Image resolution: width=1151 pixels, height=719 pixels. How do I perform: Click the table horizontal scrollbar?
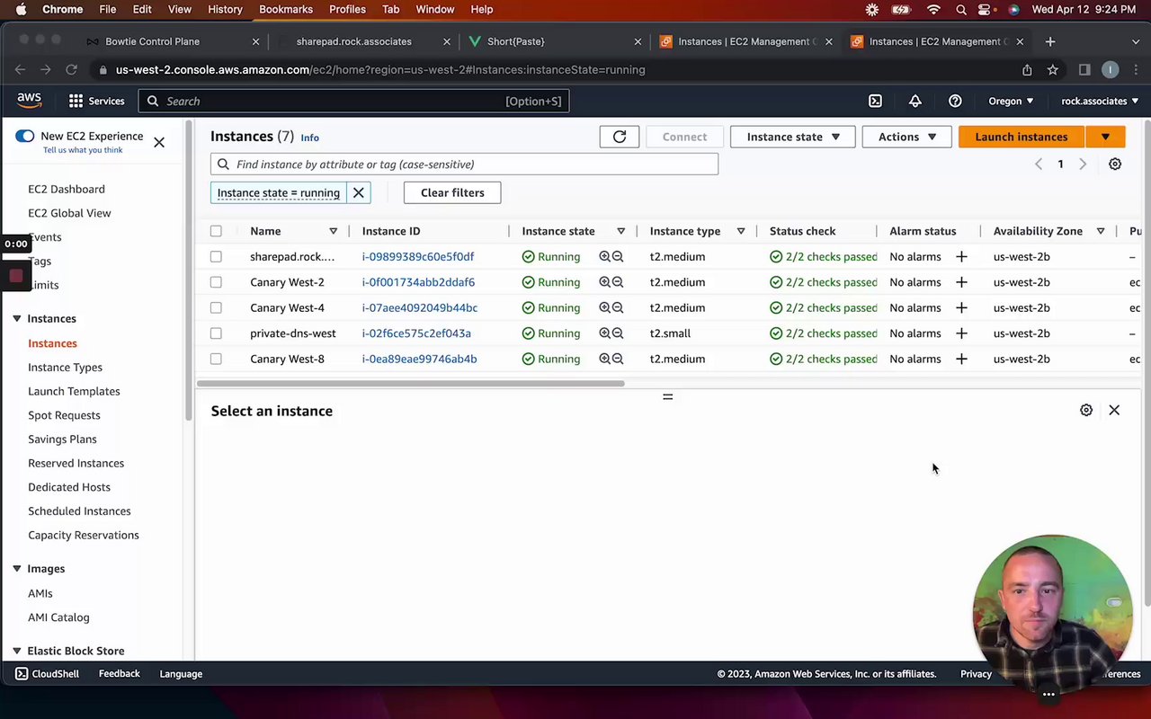pos(410,384)
